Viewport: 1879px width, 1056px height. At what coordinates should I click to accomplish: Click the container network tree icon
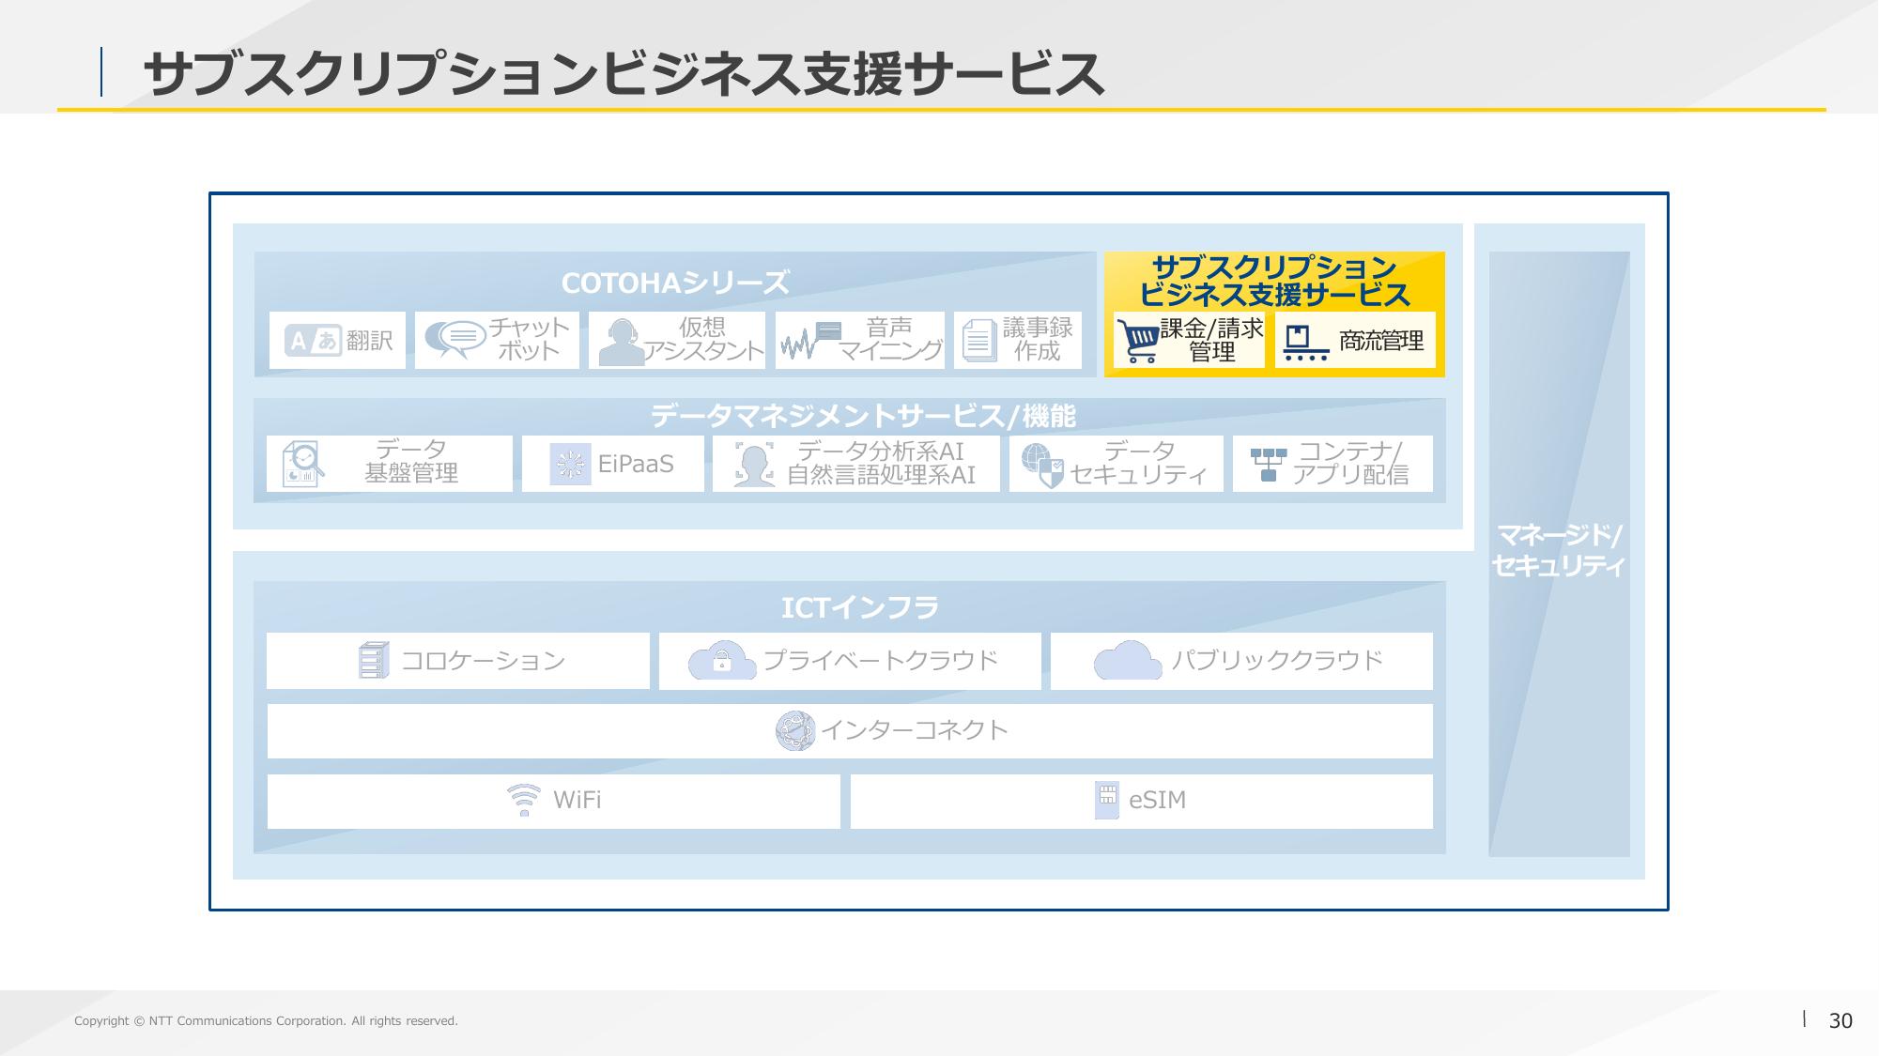point(1269,464)
